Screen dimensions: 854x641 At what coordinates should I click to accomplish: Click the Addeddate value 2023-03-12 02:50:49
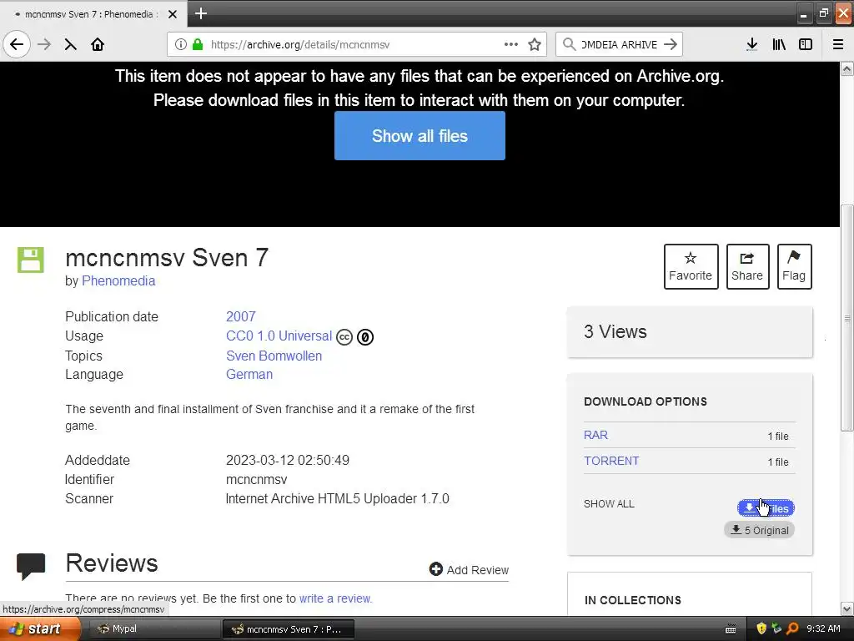pos(288,460)
